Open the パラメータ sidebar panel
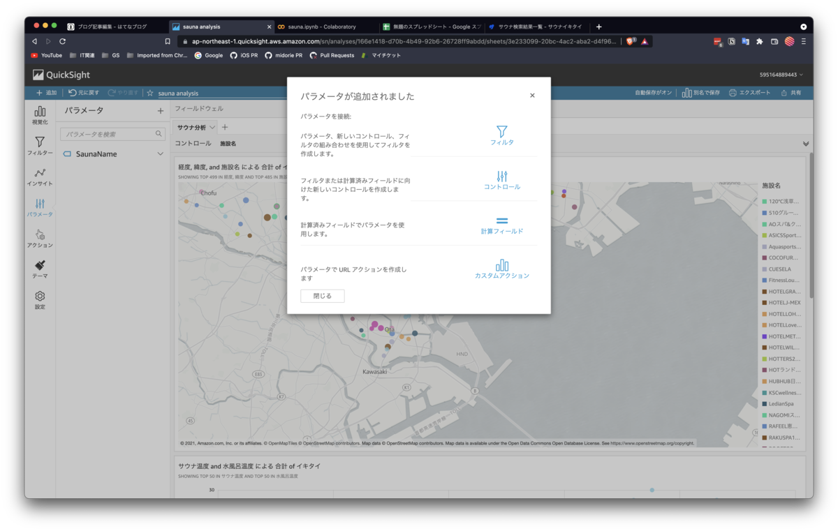The width and height of the screenshot is (838, 531). coord(40,207)
